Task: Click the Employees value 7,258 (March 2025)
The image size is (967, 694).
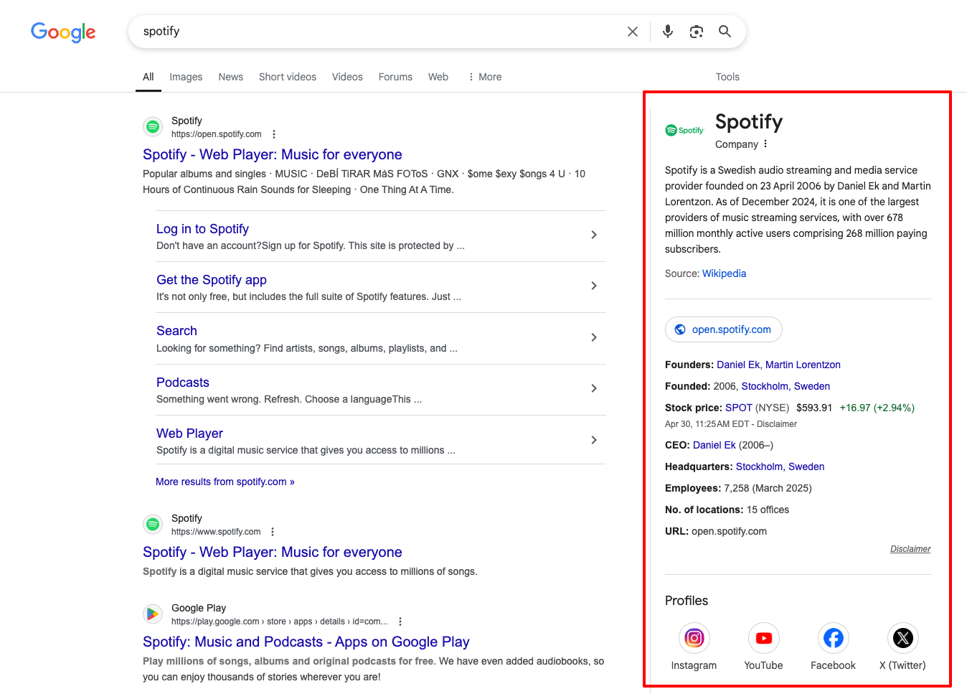Action: pos(768,488)
